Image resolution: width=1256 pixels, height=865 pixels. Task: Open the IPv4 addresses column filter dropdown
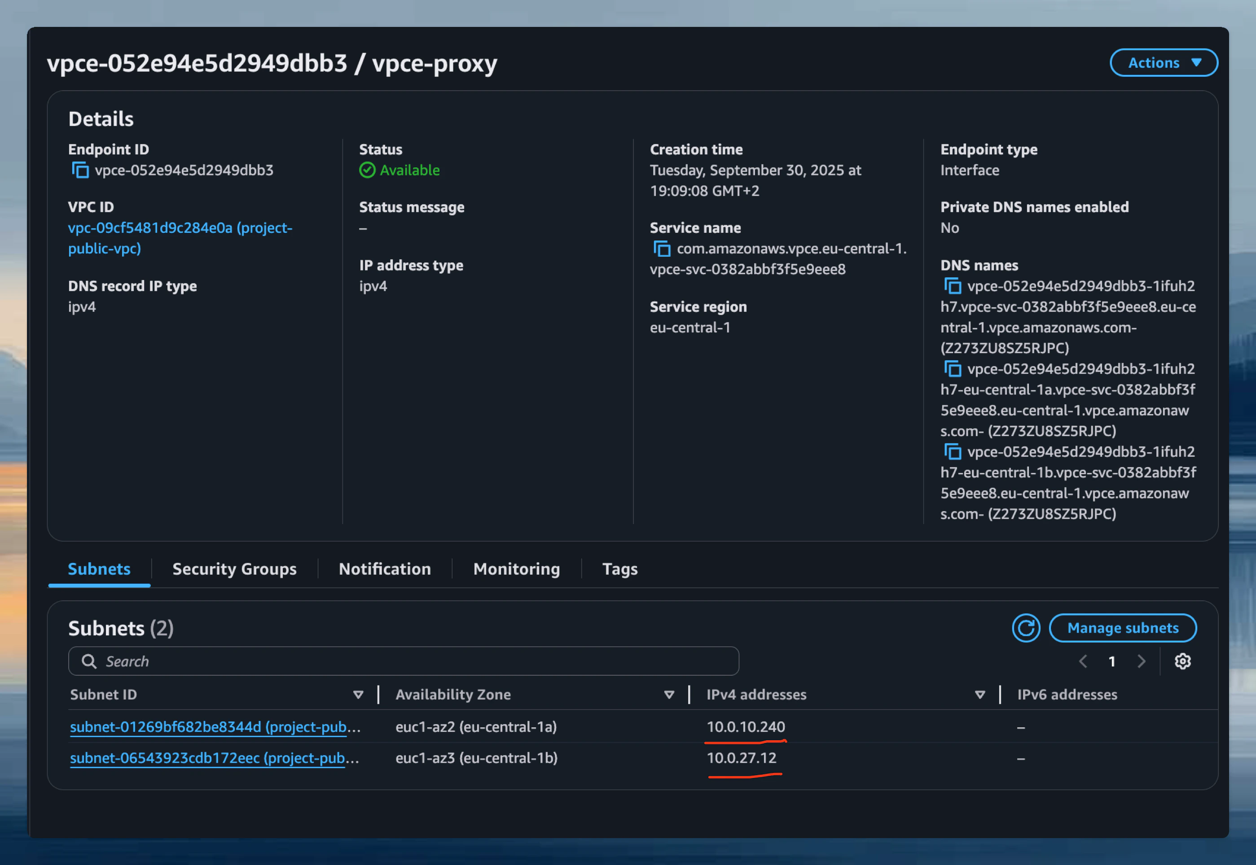[x=980, y=694]
